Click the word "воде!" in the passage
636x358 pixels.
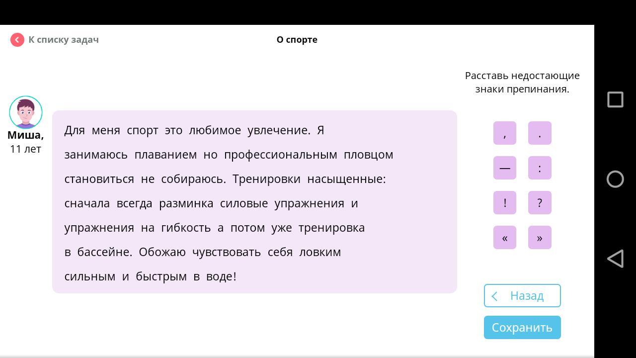coord(222,276)
